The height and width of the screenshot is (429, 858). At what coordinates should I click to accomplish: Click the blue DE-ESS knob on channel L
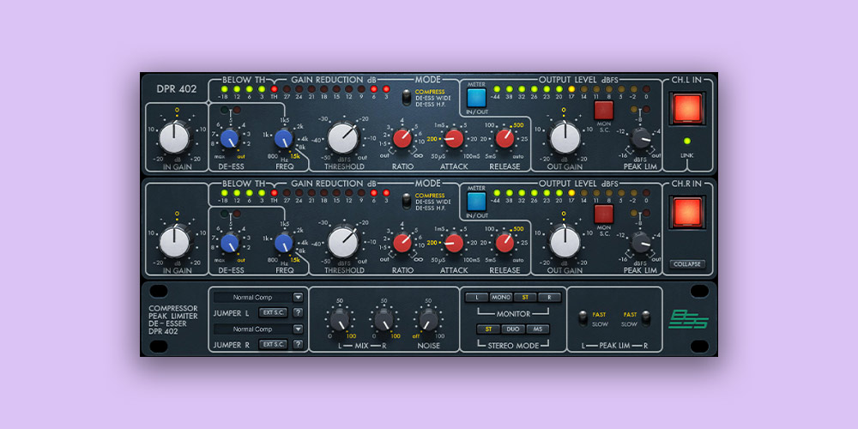click(230, 138)
